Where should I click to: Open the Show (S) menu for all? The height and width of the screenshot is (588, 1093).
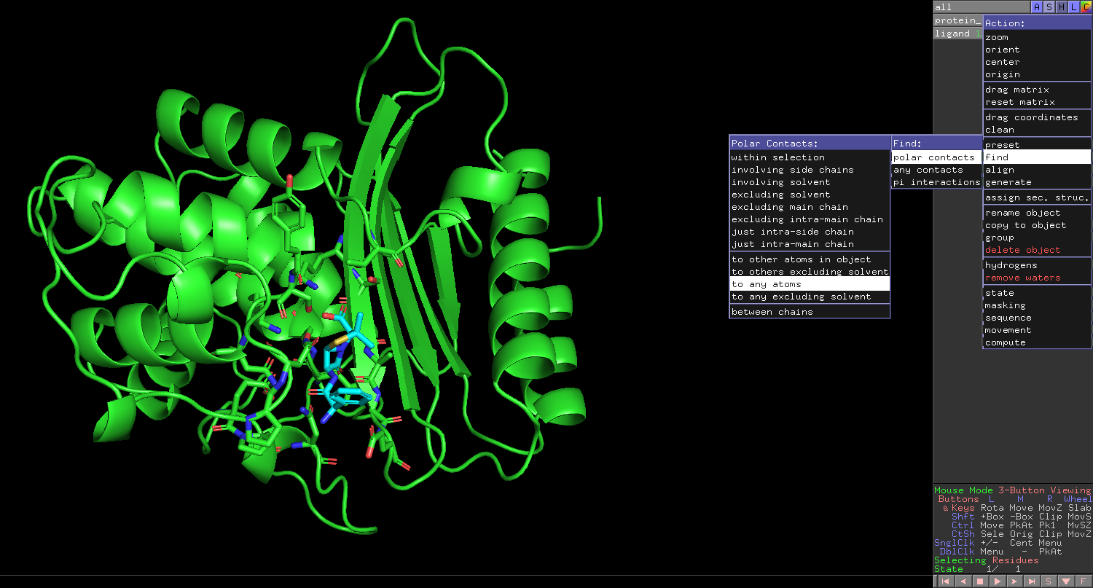point(1049,7)
